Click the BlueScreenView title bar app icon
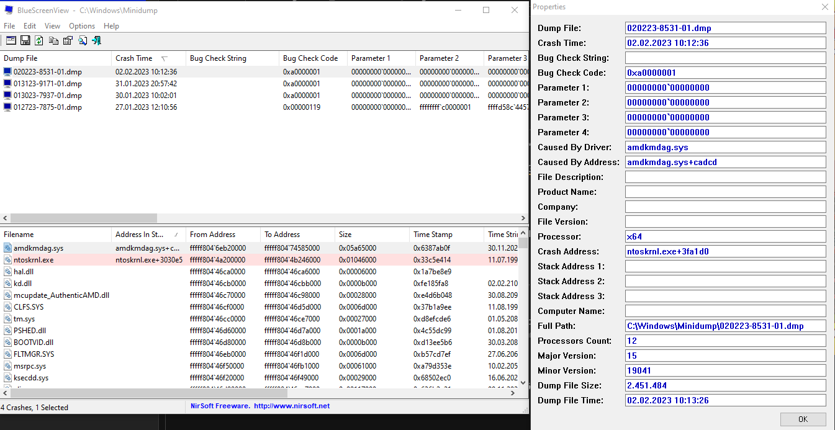Image resolution: width=835 pixels, height=430 pixels. point(9,10)
